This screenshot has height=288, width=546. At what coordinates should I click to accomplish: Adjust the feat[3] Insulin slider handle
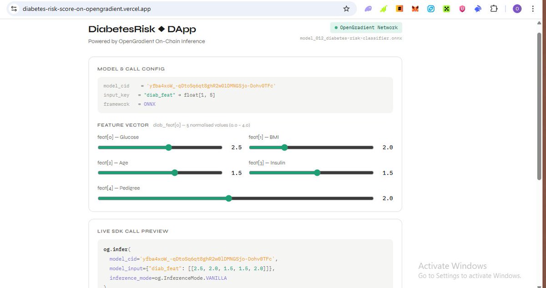click(x=317, y=173)
